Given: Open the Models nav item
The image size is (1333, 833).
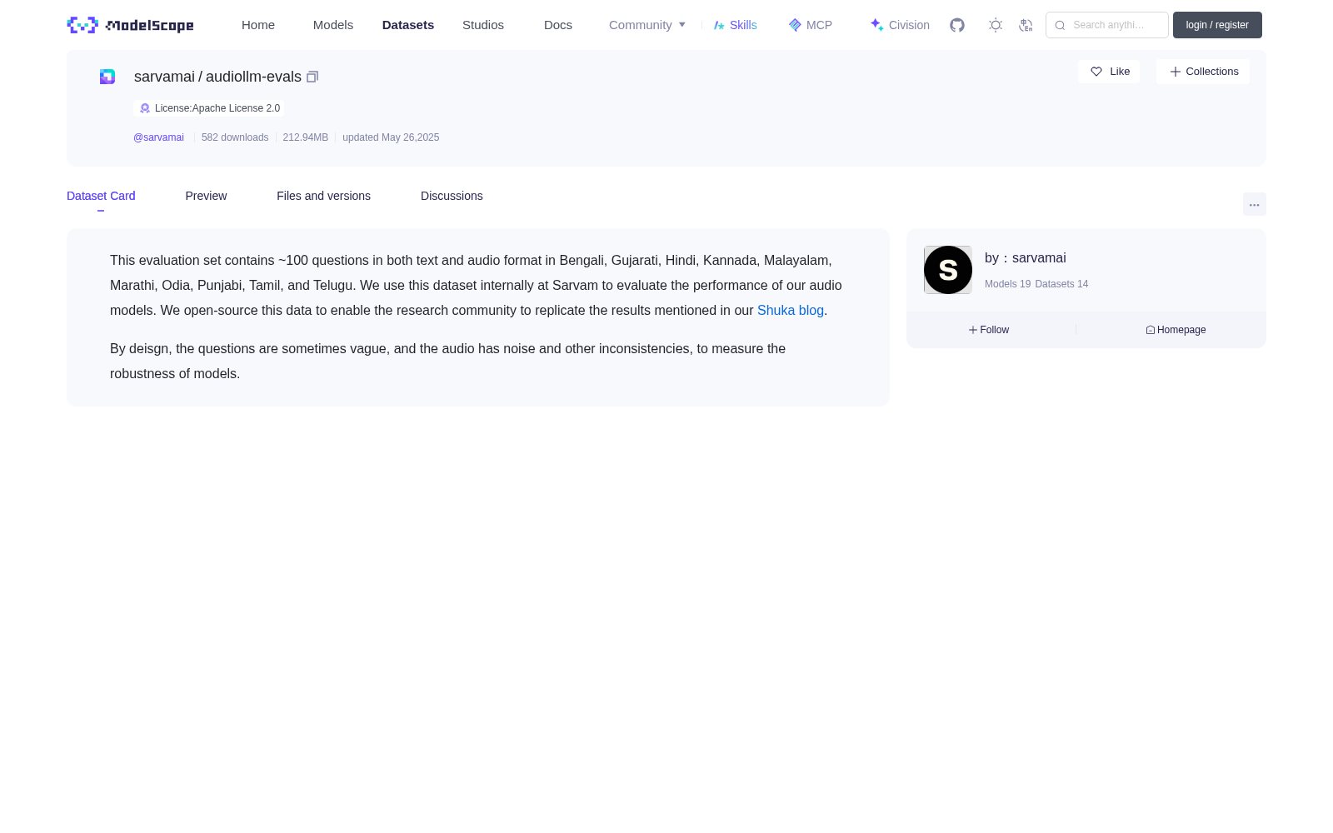Looking at the screenshot, I should (333, 25).
